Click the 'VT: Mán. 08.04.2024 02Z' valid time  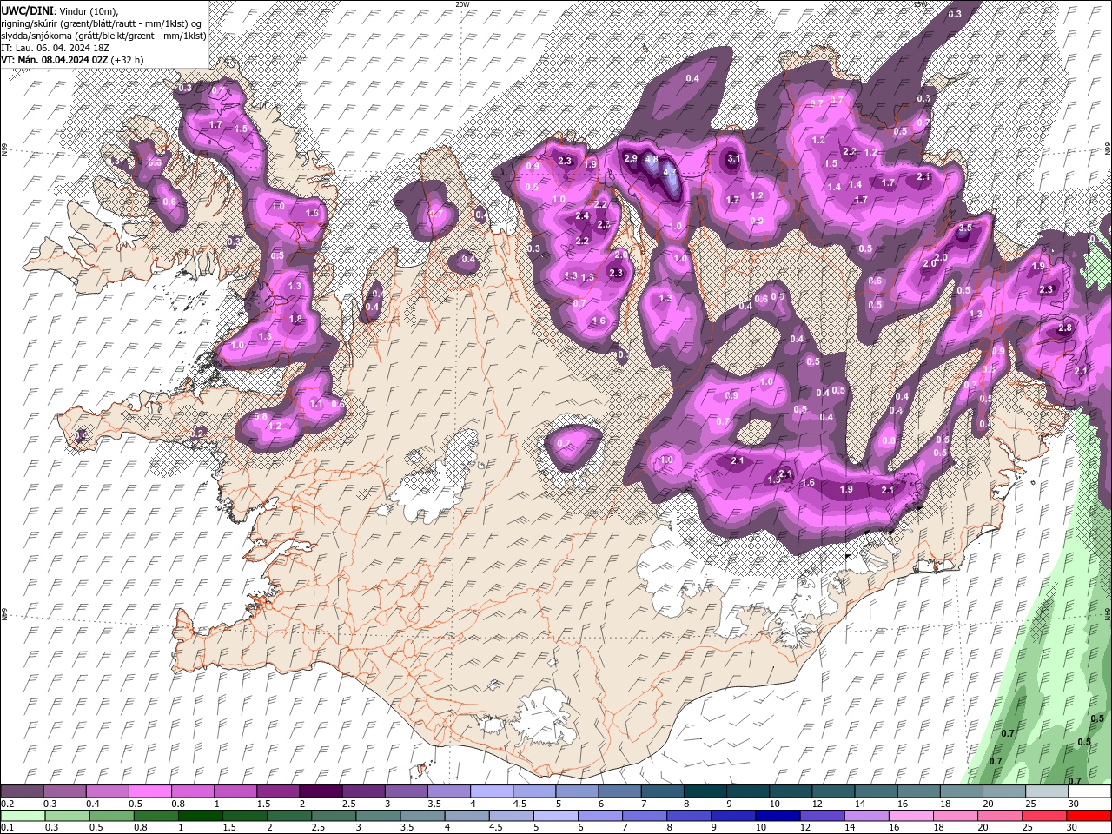pyautogui.click(x=55, y=60)
